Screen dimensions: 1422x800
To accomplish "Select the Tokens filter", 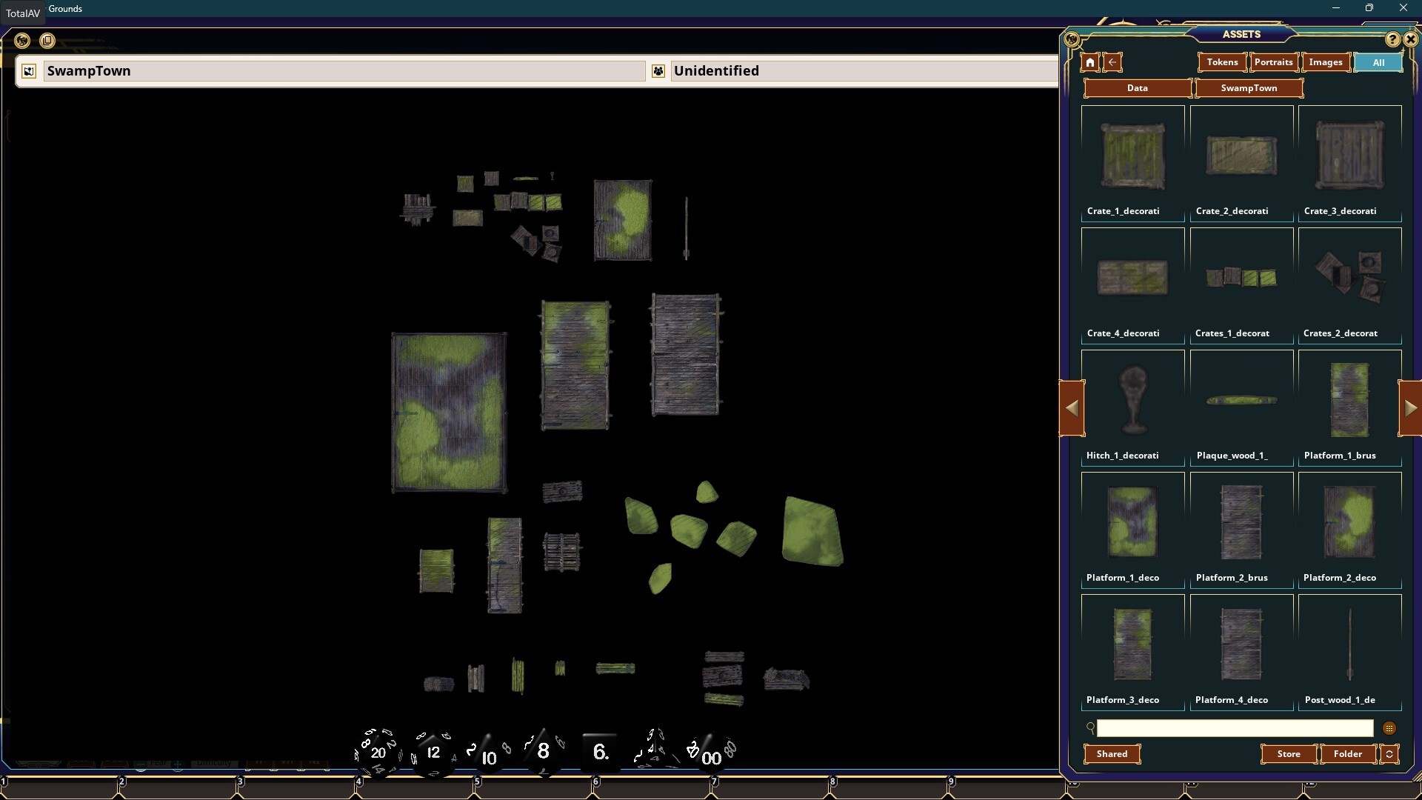I will tap(1222, 62).
